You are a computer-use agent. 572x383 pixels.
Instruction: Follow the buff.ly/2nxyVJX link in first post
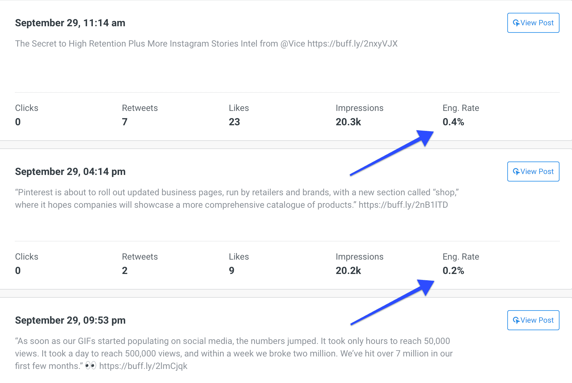pyautogui.click(x=352, y=43)
